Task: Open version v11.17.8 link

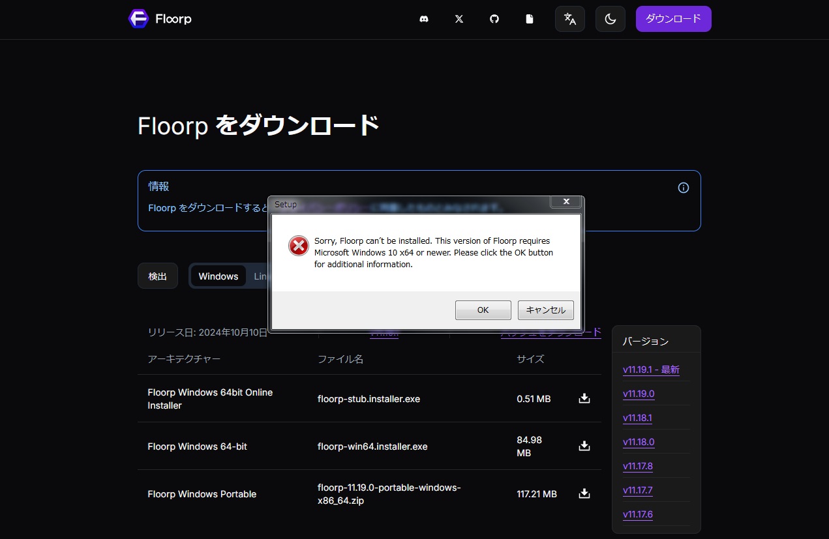Action: [x=638, y=466]
